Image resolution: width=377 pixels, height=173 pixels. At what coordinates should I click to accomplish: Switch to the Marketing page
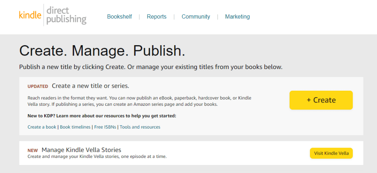(x=237, y=17)
